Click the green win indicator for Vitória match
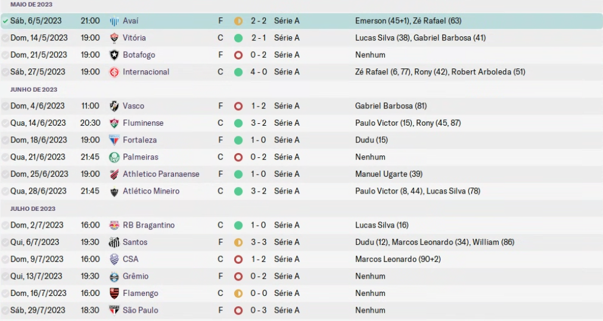The width and height of the screenshot is (603, 321). (x=238, y=38)
